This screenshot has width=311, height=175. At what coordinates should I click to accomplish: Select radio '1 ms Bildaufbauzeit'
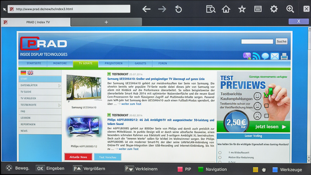(x=220, y=152)
